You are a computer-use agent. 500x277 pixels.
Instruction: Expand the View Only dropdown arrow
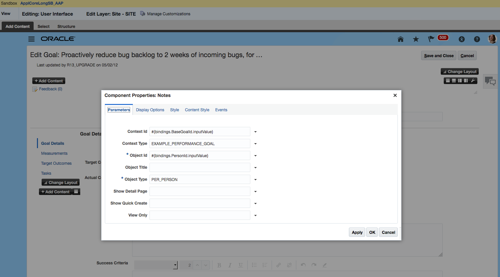point(255,216)
